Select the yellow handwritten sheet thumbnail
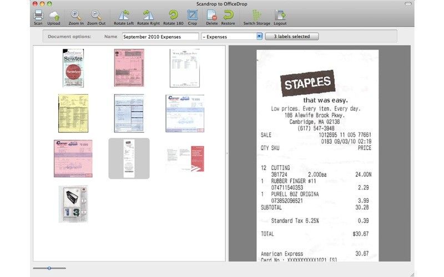The image size is (444, 277). click(x=73, y=114)
